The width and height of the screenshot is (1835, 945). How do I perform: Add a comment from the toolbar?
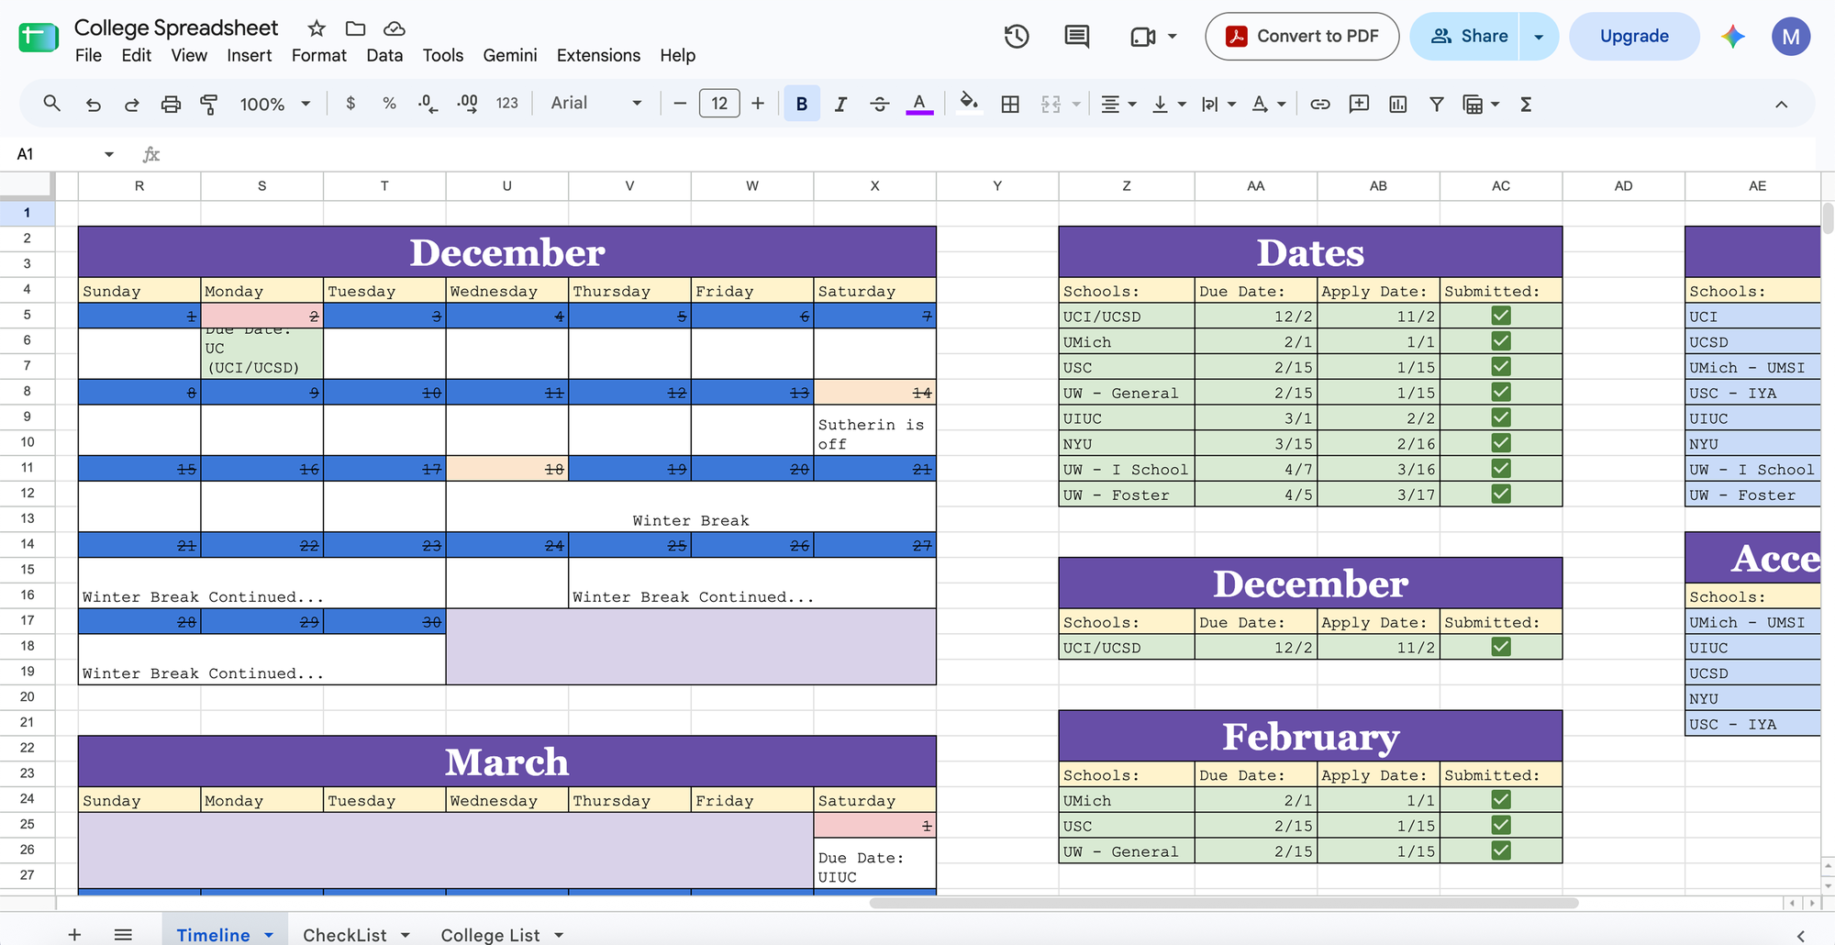coord(1359,104)
